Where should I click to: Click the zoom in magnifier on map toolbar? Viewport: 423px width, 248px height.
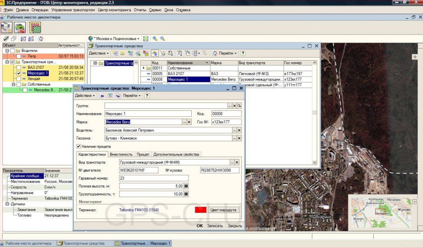(x=155, y=39)
